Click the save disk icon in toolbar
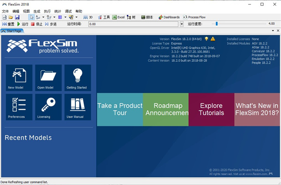281x185 pixels. 17,17
